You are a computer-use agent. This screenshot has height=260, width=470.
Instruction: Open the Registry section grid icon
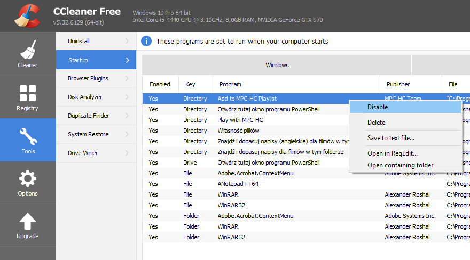28,93
